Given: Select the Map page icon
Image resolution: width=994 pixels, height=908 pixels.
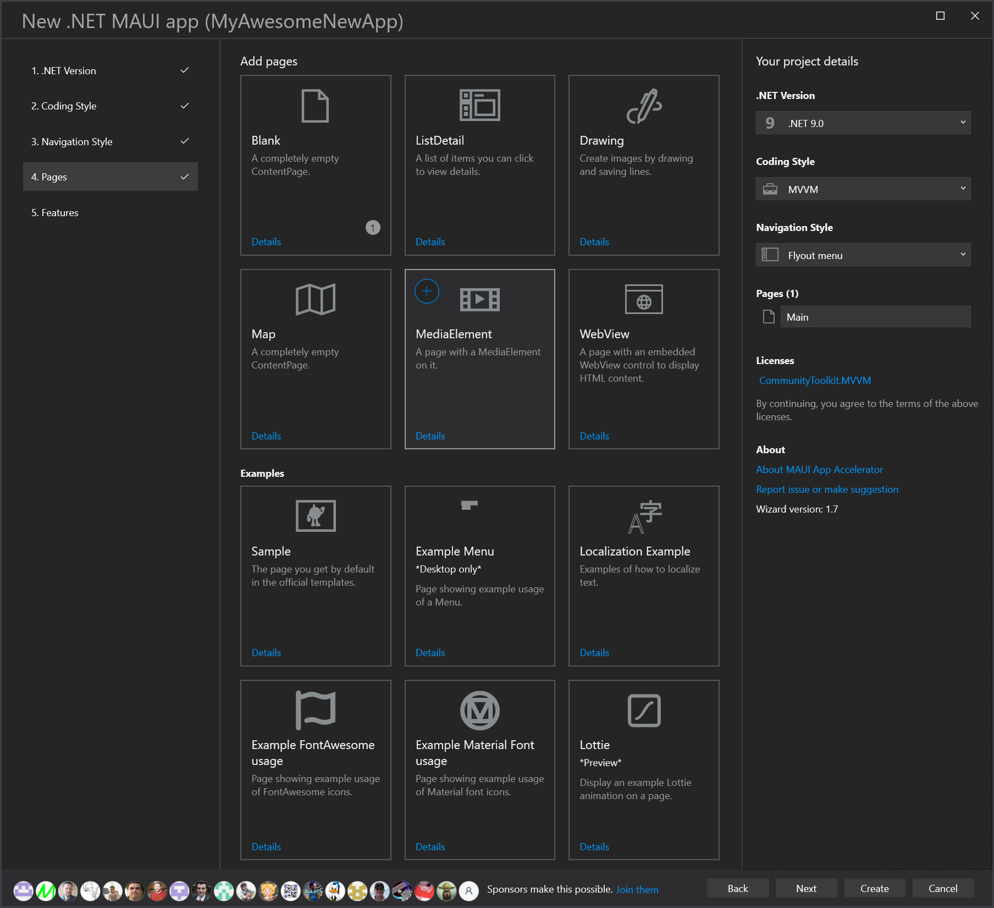Looking at the screenshot, I should tap(315, 299).
